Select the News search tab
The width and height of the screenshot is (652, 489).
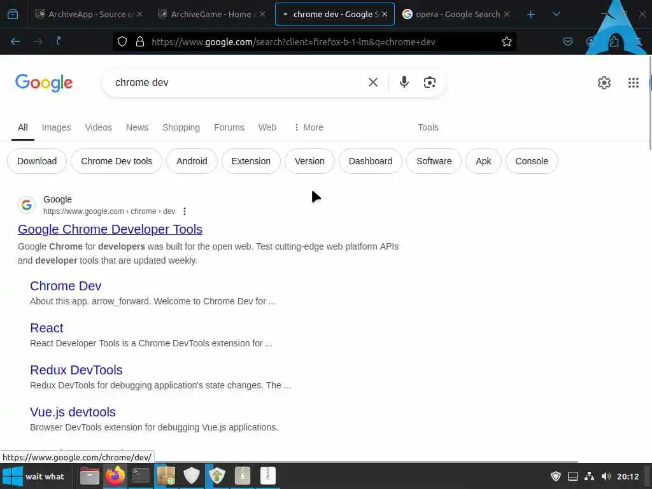(138, 127)
